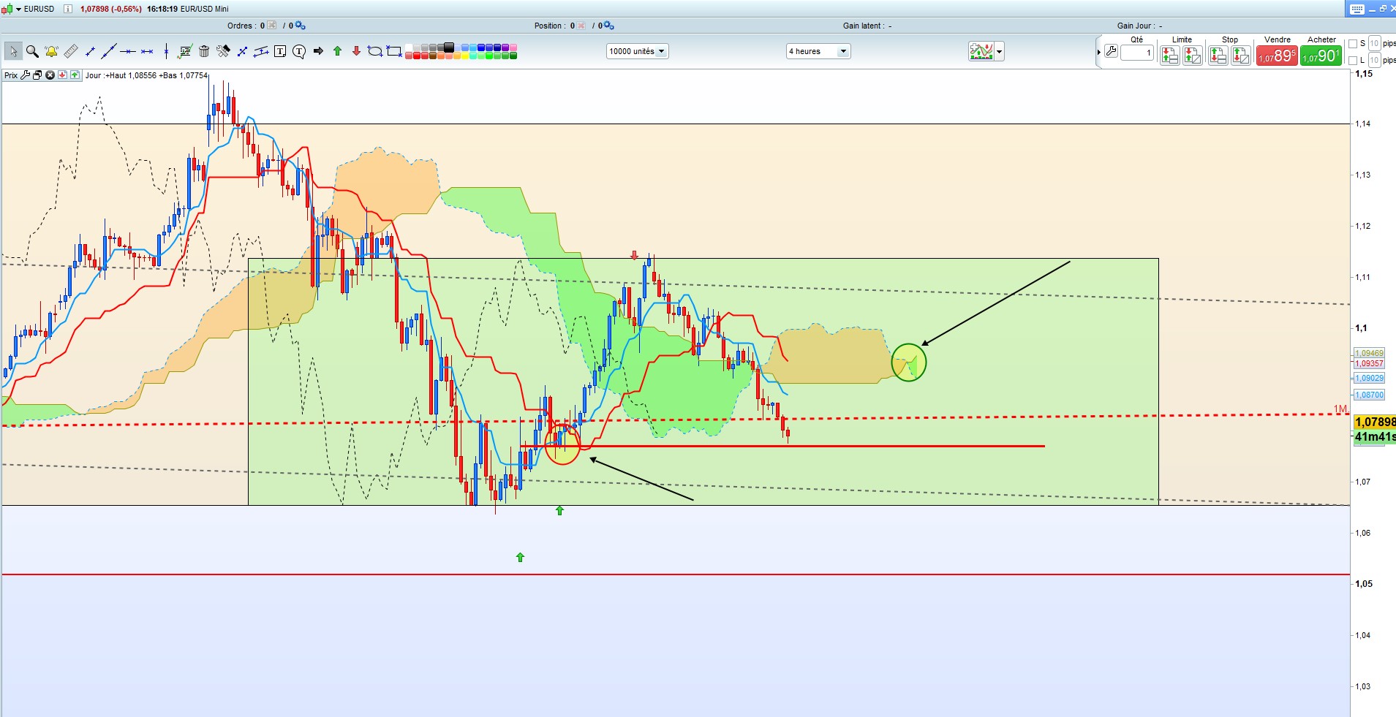The width and height of the screenshot is (1396, 717).
Task: Click the red Vendre sell price button
Action: 1277,56
